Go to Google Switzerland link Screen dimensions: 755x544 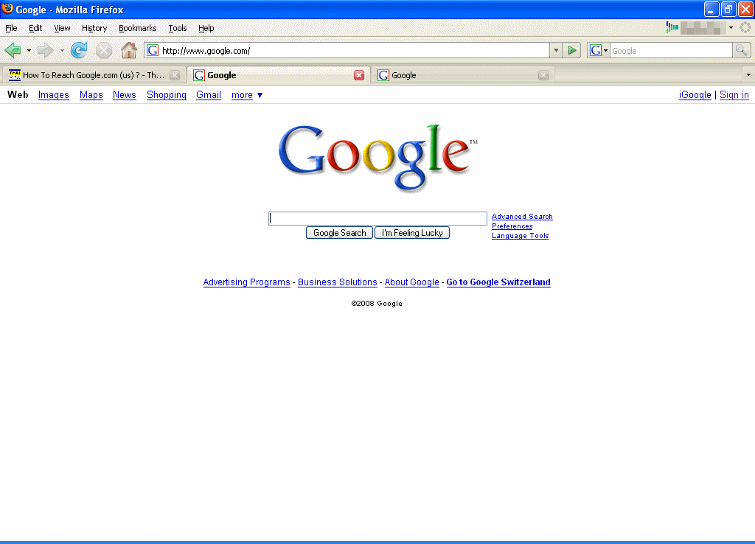click(498, 282)
